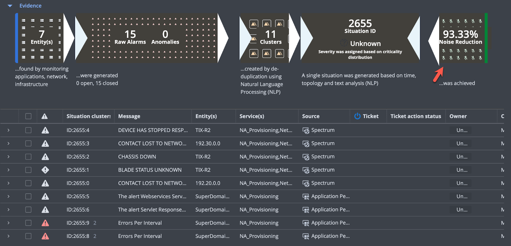Click entity 192.30.0.0 cell

pos(208,144)
